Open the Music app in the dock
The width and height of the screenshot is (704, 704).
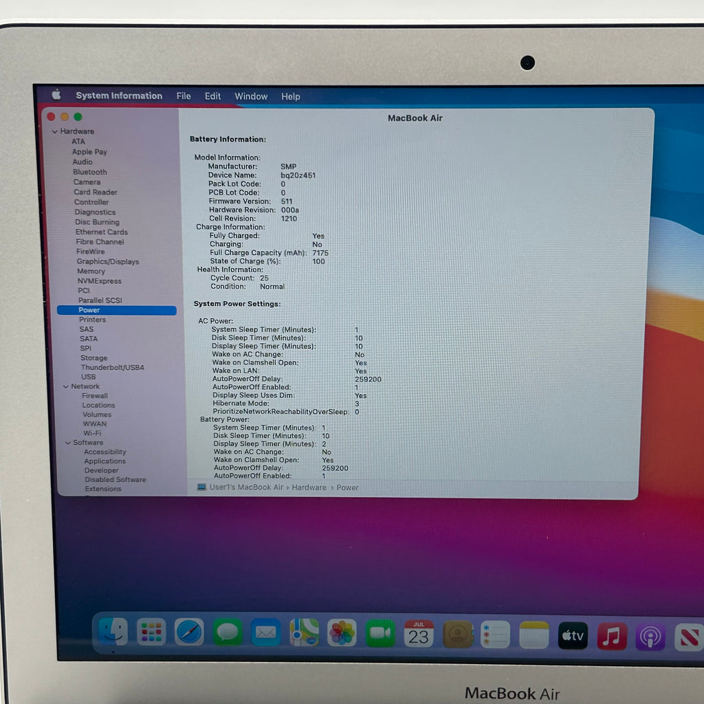(x=612, y=636)
